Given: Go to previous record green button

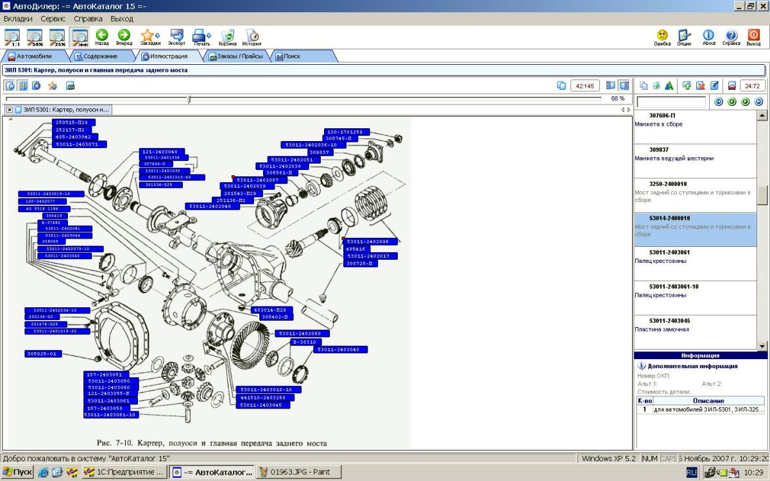Looking at the screenshot, I should 732,101.
